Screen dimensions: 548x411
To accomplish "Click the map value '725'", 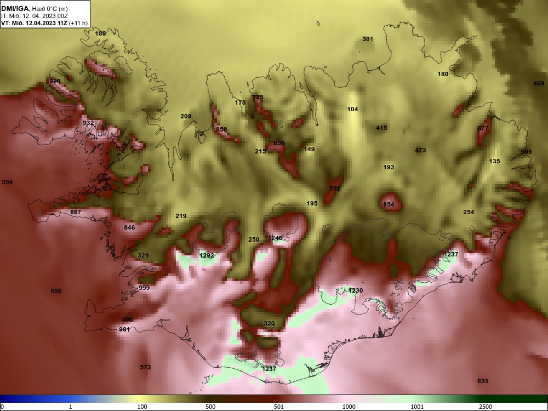I will point(258,97).
